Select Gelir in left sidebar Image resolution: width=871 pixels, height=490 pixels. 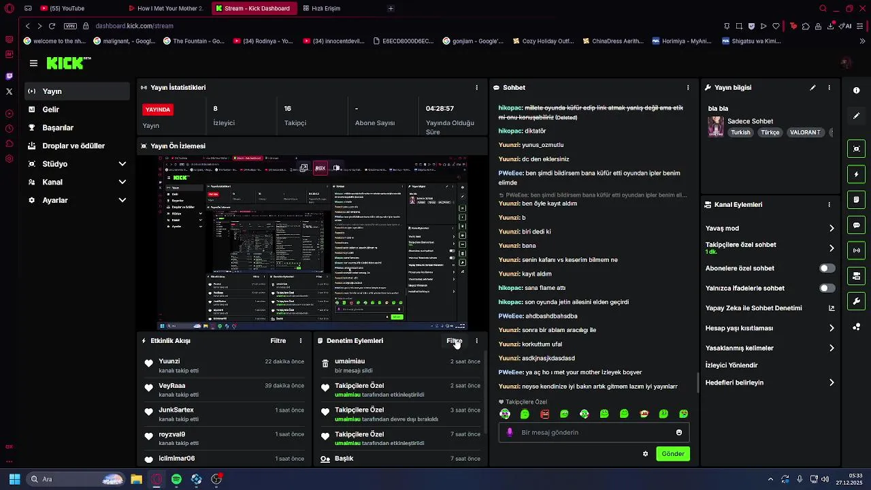click(78, 110)
